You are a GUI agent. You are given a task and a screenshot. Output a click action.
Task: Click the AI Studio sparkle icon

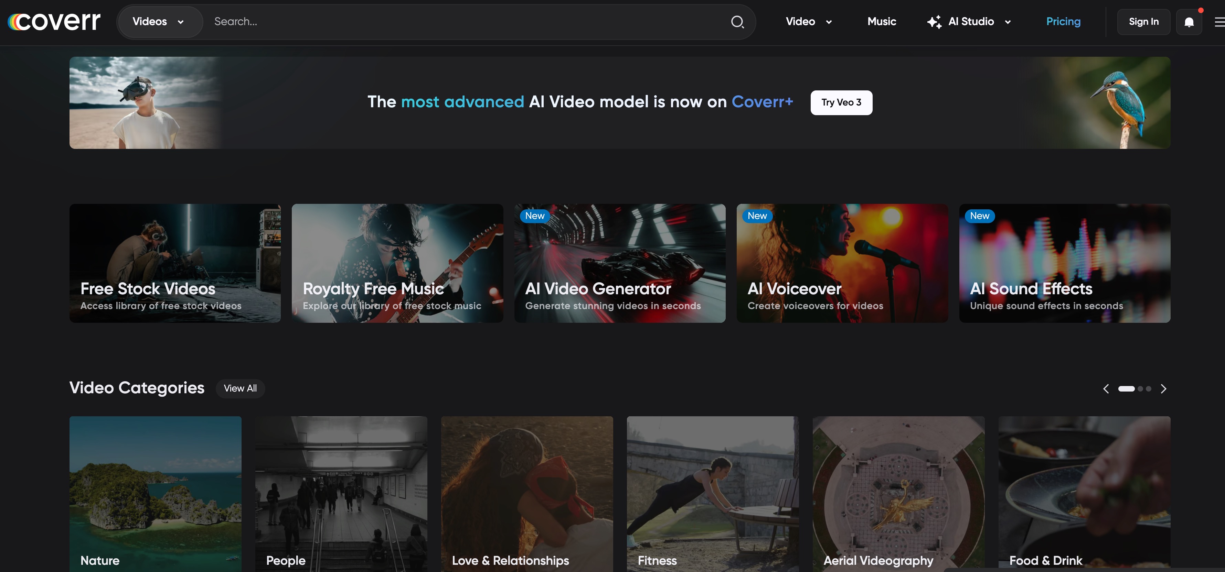[934, 22]
